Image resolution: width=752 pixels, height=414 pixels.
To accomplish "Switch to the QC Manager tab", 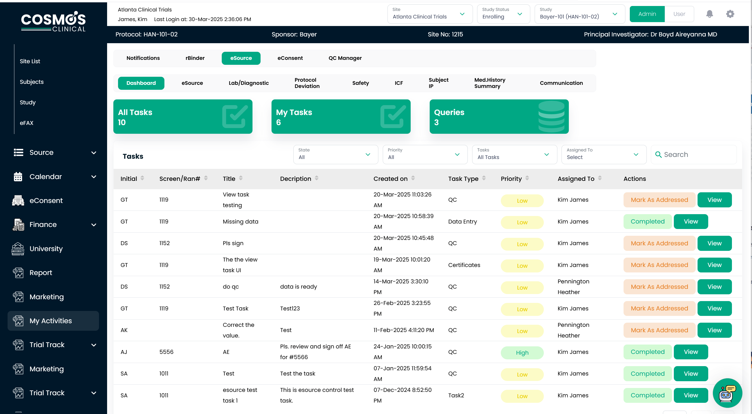I will 345,58.
